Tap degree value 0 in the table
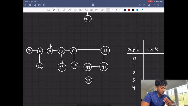The height and width of the screenshot is (106, 188). pos(135,59)
